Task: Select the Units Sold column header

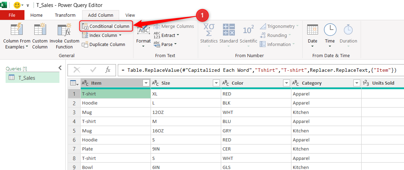Action: (x=383, y=83)
